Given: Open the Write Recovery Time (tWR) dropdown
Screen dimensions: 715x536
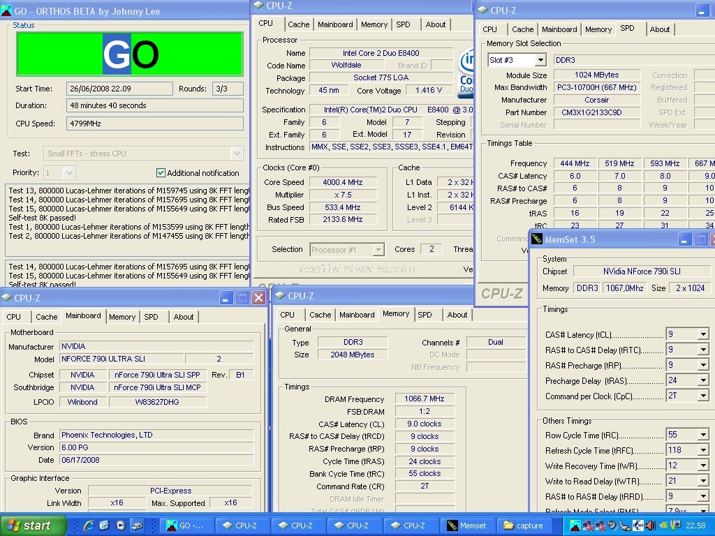Looking at the screenshot, I should (x=702, y=466).
